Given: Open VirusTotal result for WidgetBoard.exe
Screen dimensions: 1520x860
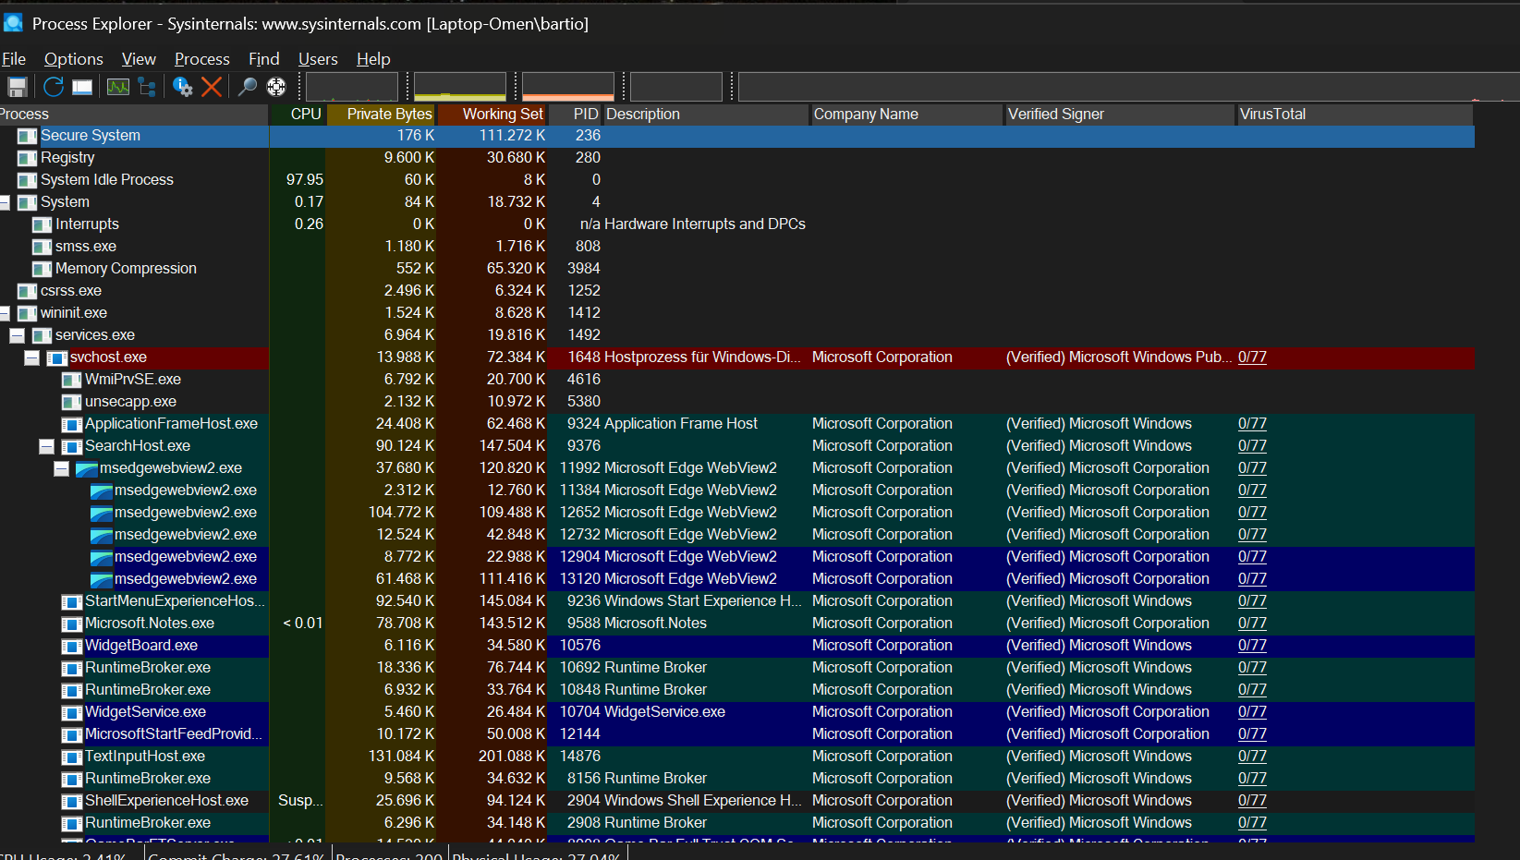Looking at the screenshot, I should pos(1252,646).
